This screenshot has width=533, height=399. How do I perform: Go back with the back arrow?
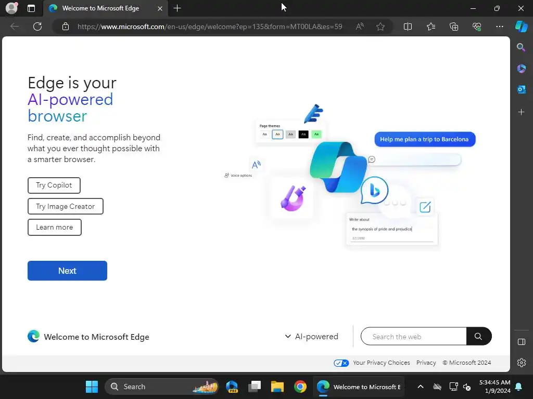tap(14, 26)
